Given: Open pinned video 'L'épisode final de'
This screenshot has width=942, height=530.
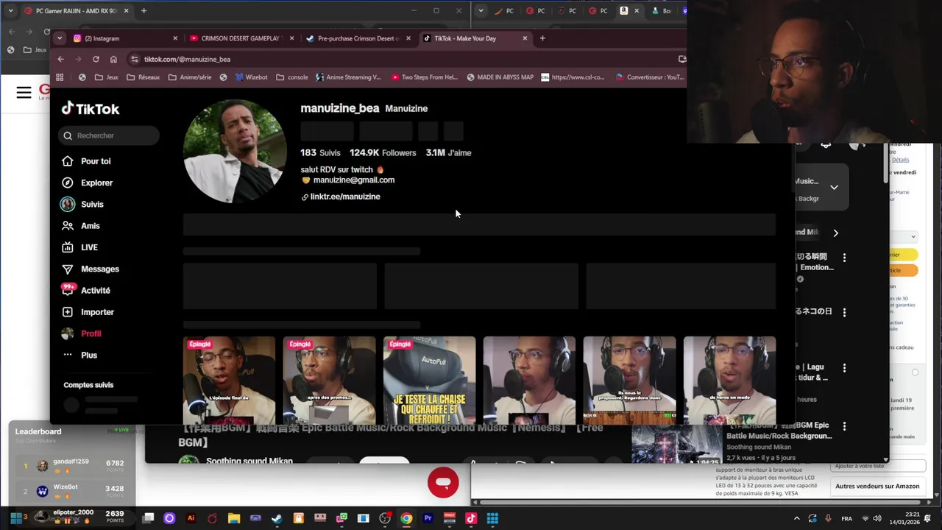Looking at the screenshot, I should tap(229, 381).
